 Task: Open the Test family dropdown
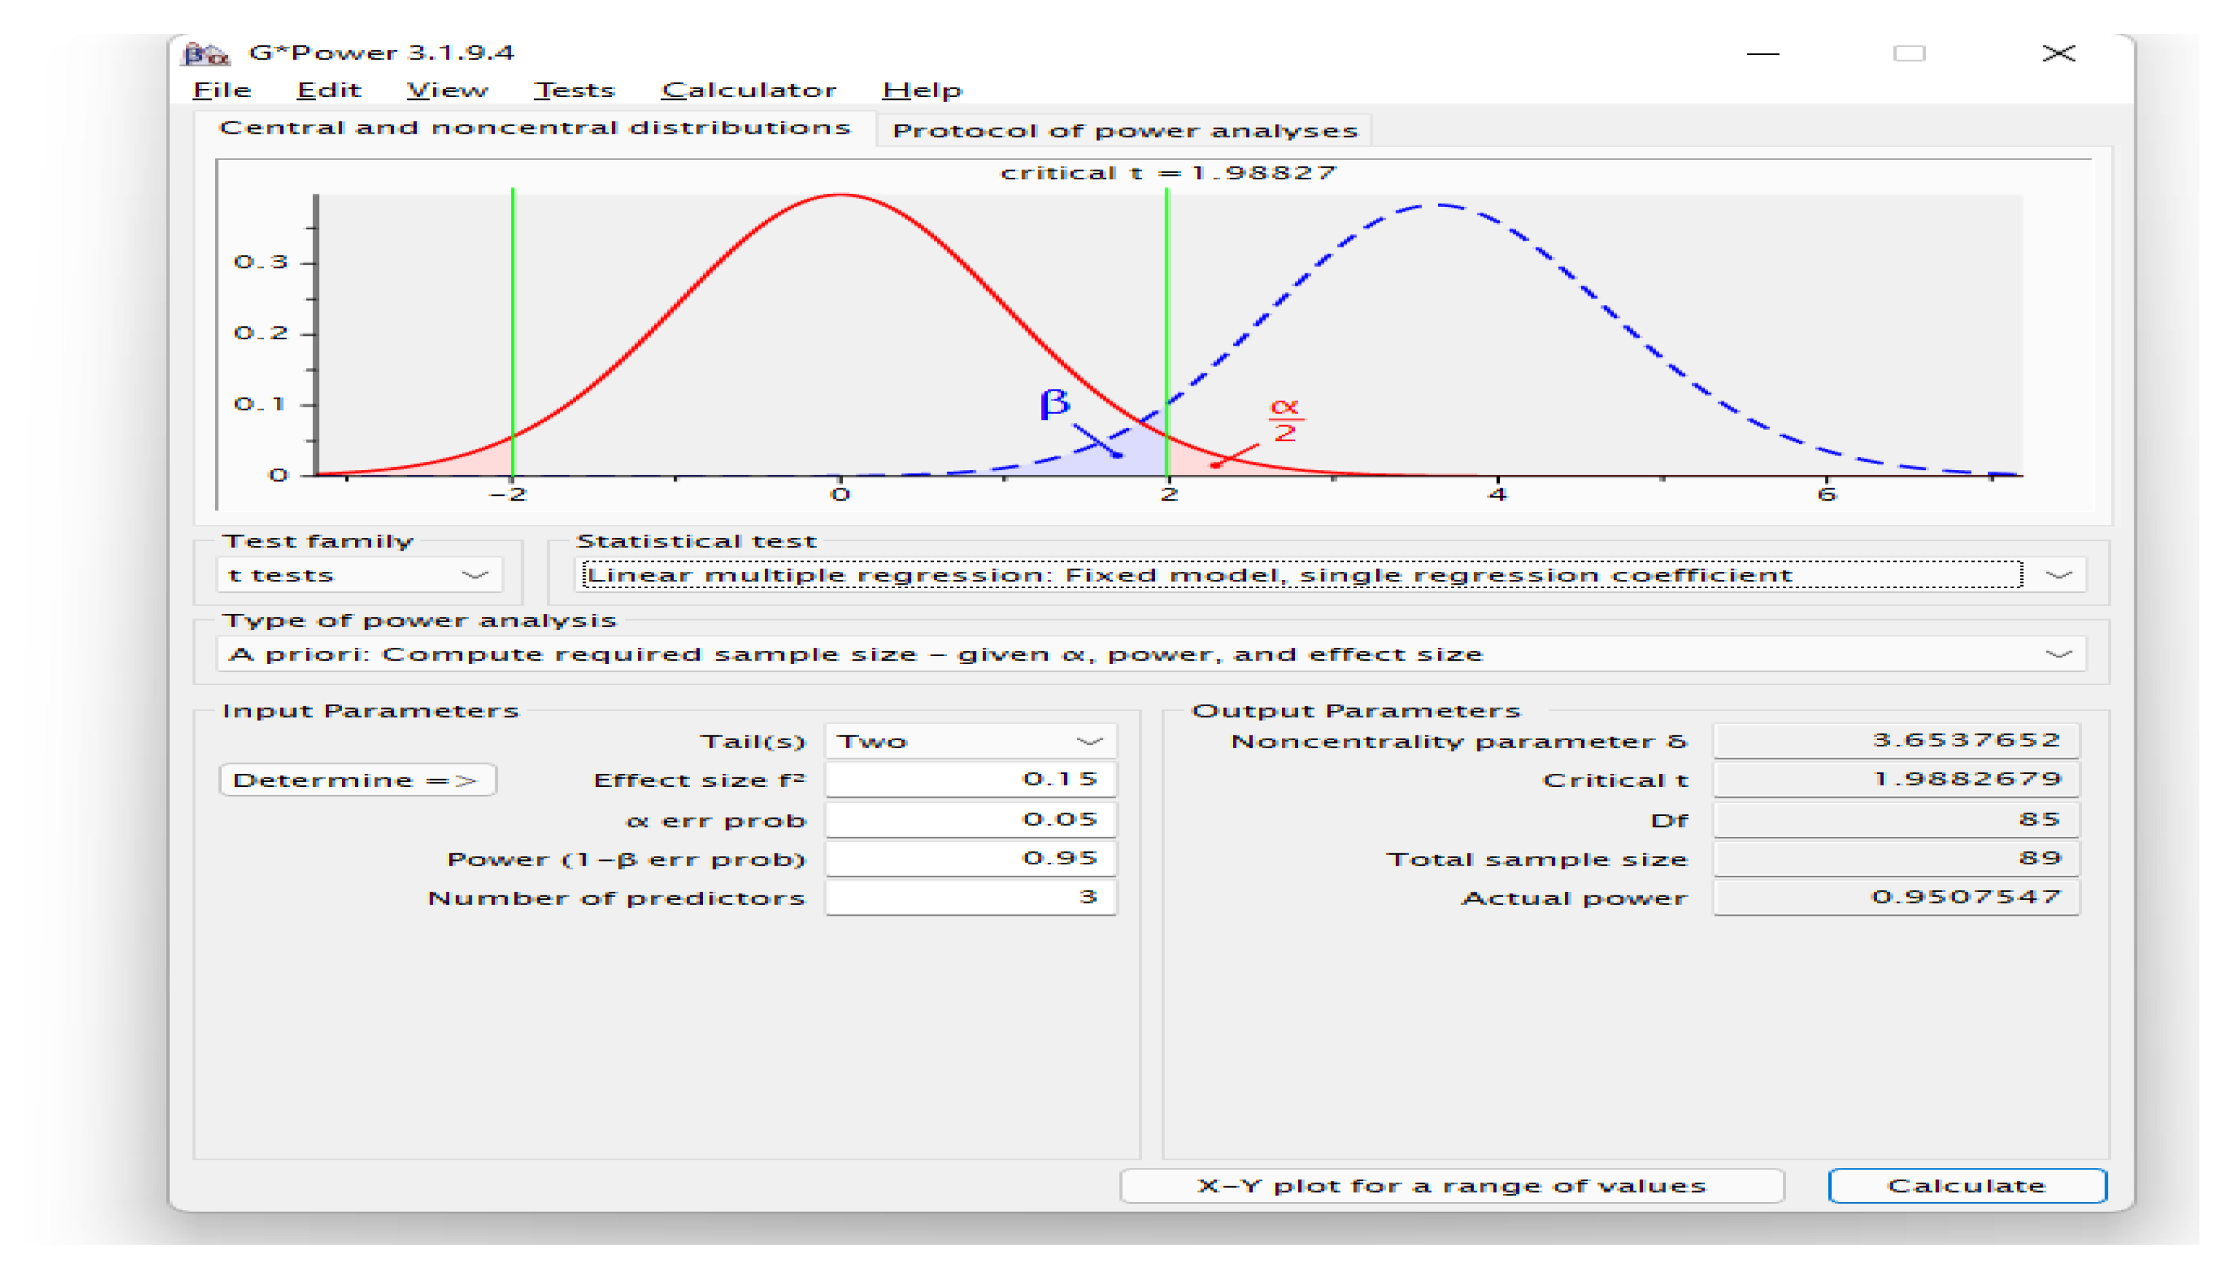(360, 575)
